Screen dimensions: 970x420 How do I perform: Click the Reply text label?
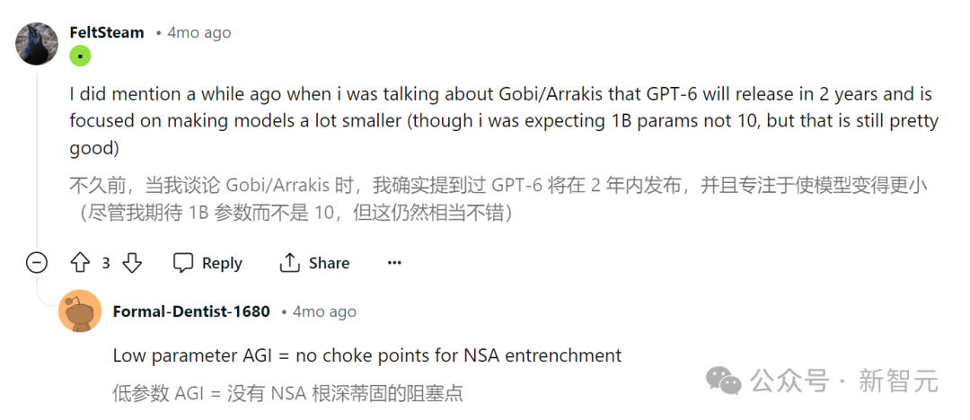pos(222,263)
